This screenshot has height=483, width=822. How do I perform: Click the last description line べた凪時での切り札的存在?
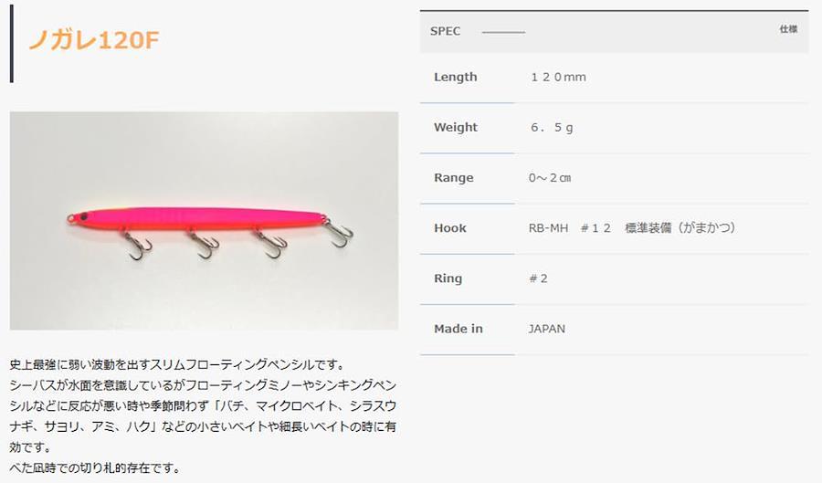pos(95,467)
